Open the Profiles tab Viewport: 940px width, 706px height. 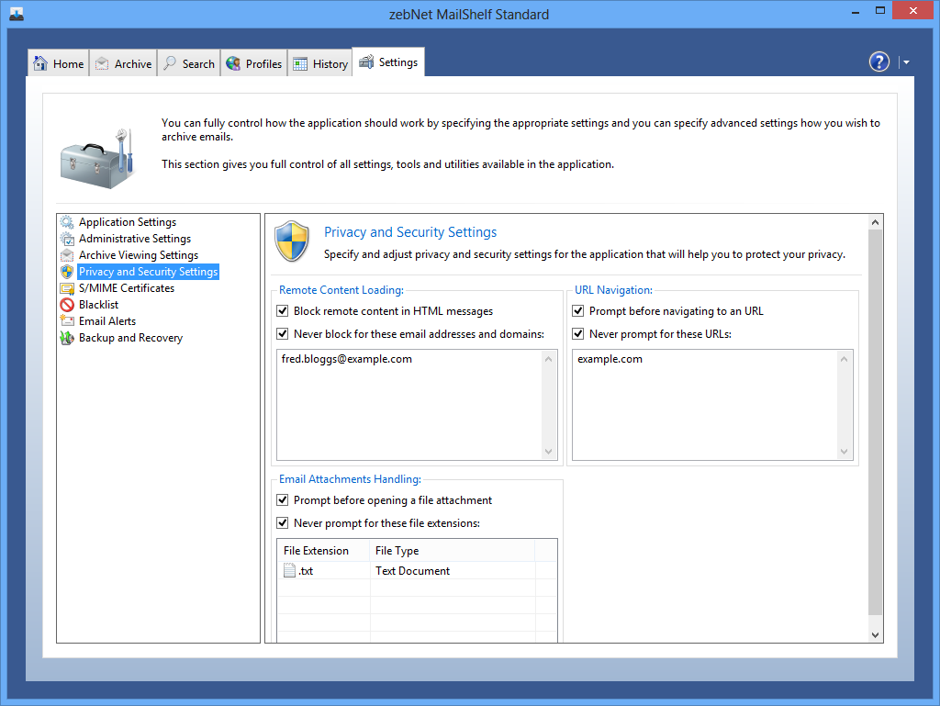pyautogui.click(x=254, y=63)
